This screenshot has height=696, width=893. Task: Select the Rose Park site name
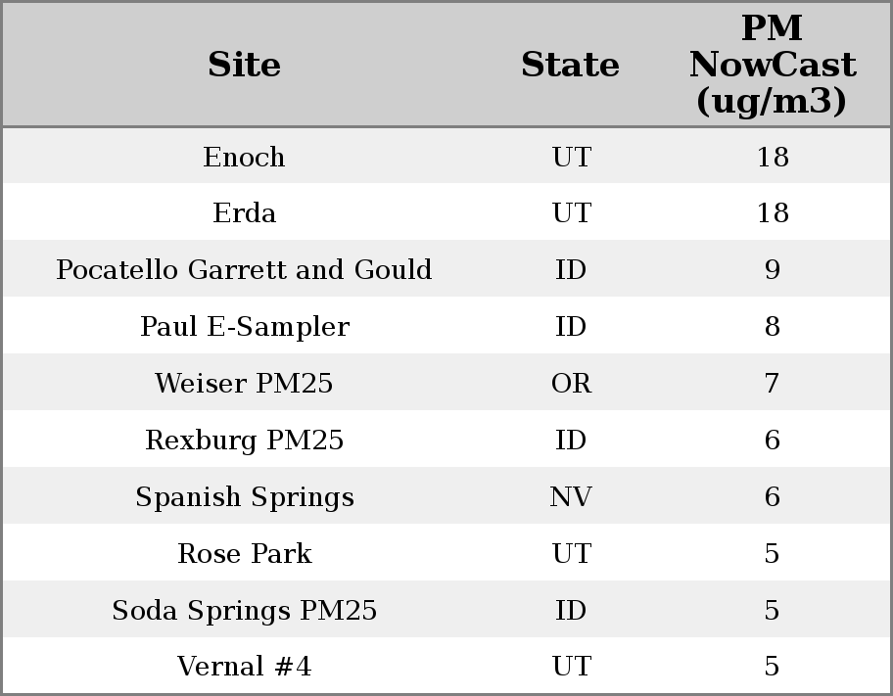244,554
